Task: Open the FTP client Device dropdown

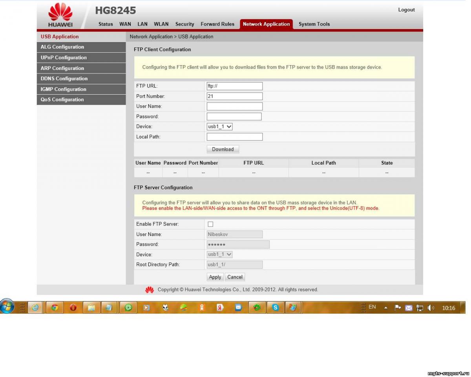Action: [x=220, y=127]
